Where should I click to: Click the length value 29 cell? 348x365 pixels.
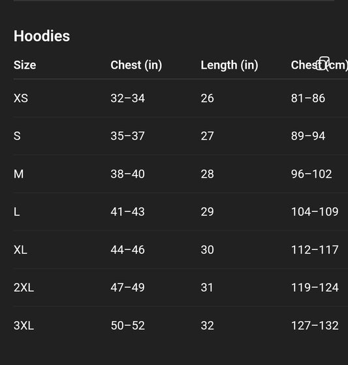pos(207,212)
